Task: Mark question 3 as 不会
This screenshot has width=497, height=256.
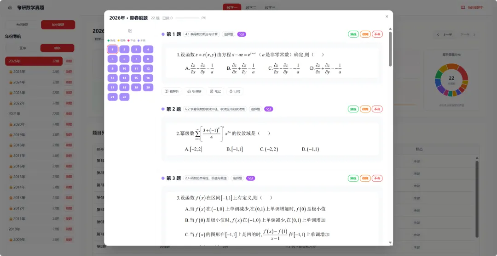Action: 377,178
